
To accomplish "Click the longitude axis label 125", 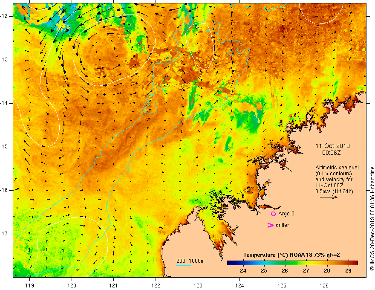I will (282, 285).
